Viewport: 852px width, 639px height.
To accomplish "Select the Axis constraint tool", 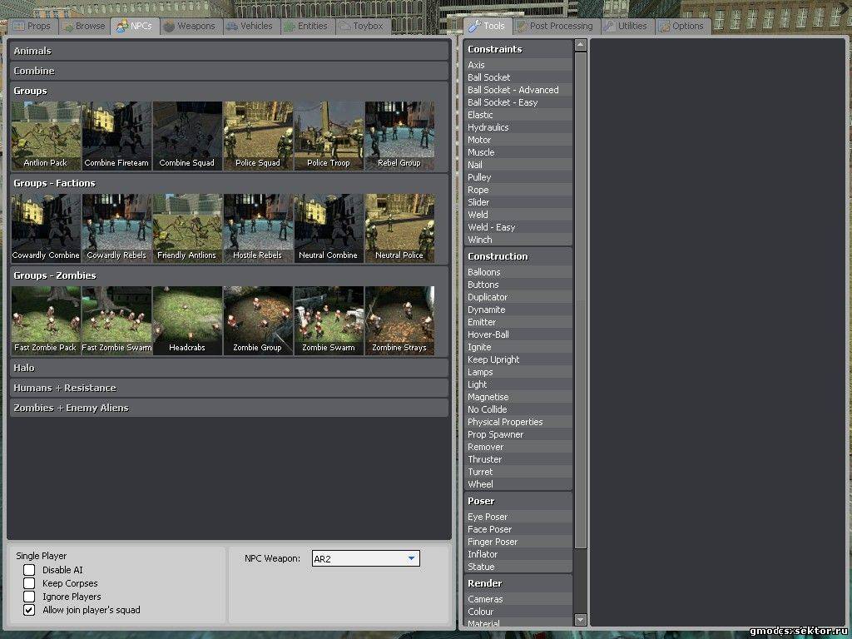I will point(518,65).
